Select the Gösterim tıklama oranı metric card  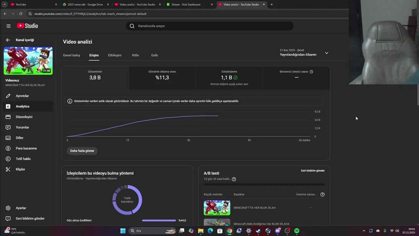pyautogui.click(x=162, y=78)
